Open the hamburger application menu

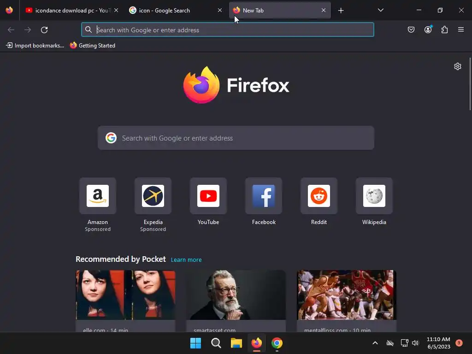pyautogui.click(x=461, y=29)
